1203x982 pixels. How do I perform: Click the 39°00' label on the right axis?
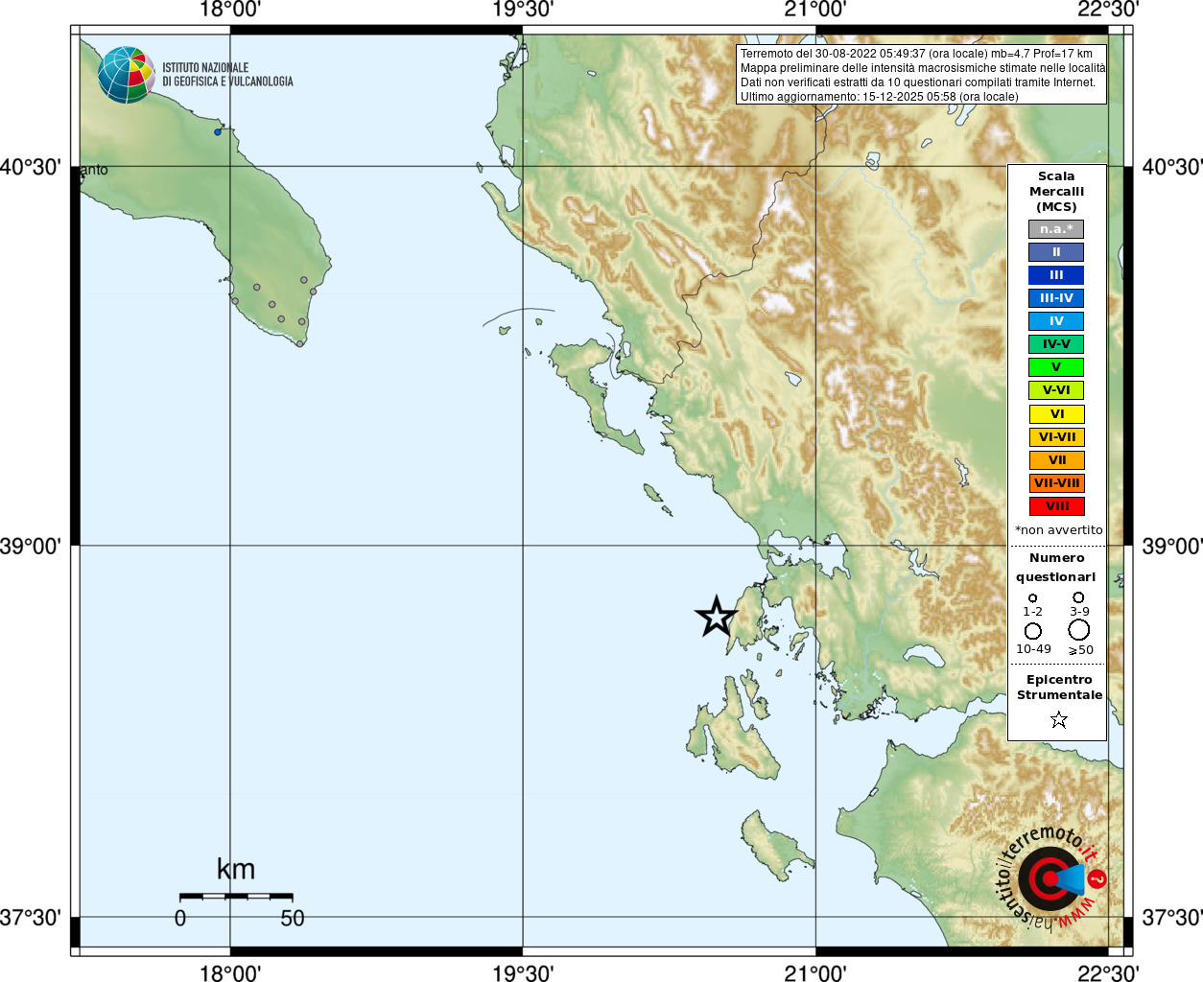pos(1172,546)
